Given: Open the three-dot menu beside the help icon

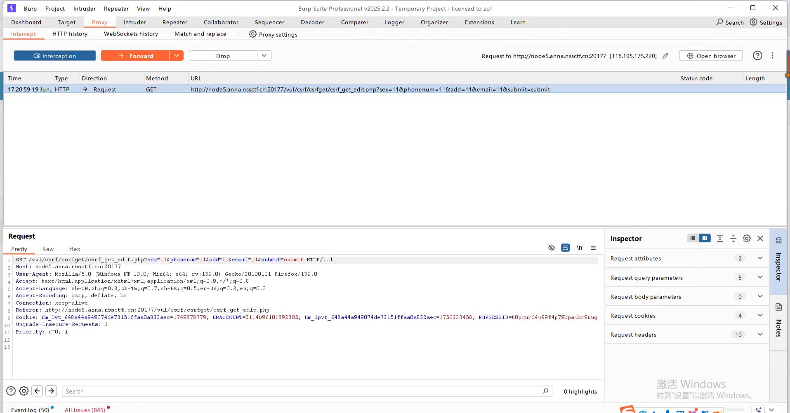Looking at the screenshot, I should (773, 56).
